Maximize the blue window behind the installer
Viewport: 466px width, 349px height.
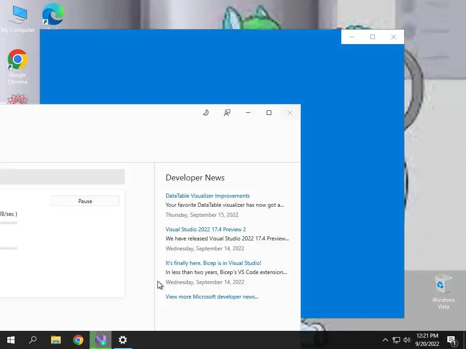click(373, 37)
